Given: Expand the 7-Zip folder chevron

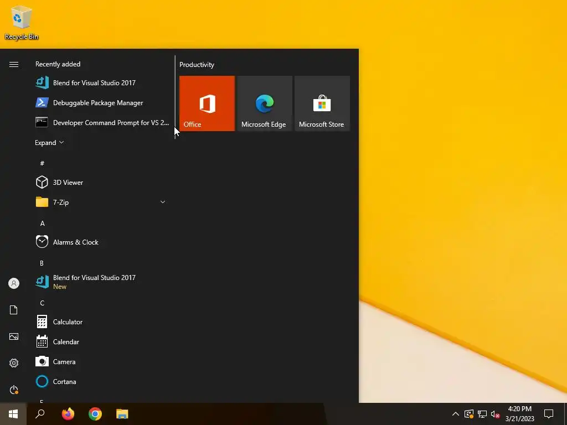Looking at the screenshot, I should [x=163, y=202].
